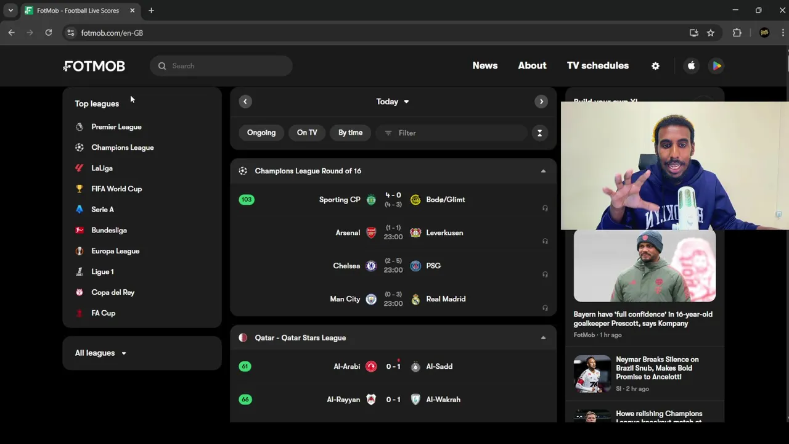
Task: Open a new browser tab
Action: (x=151, y=10)
